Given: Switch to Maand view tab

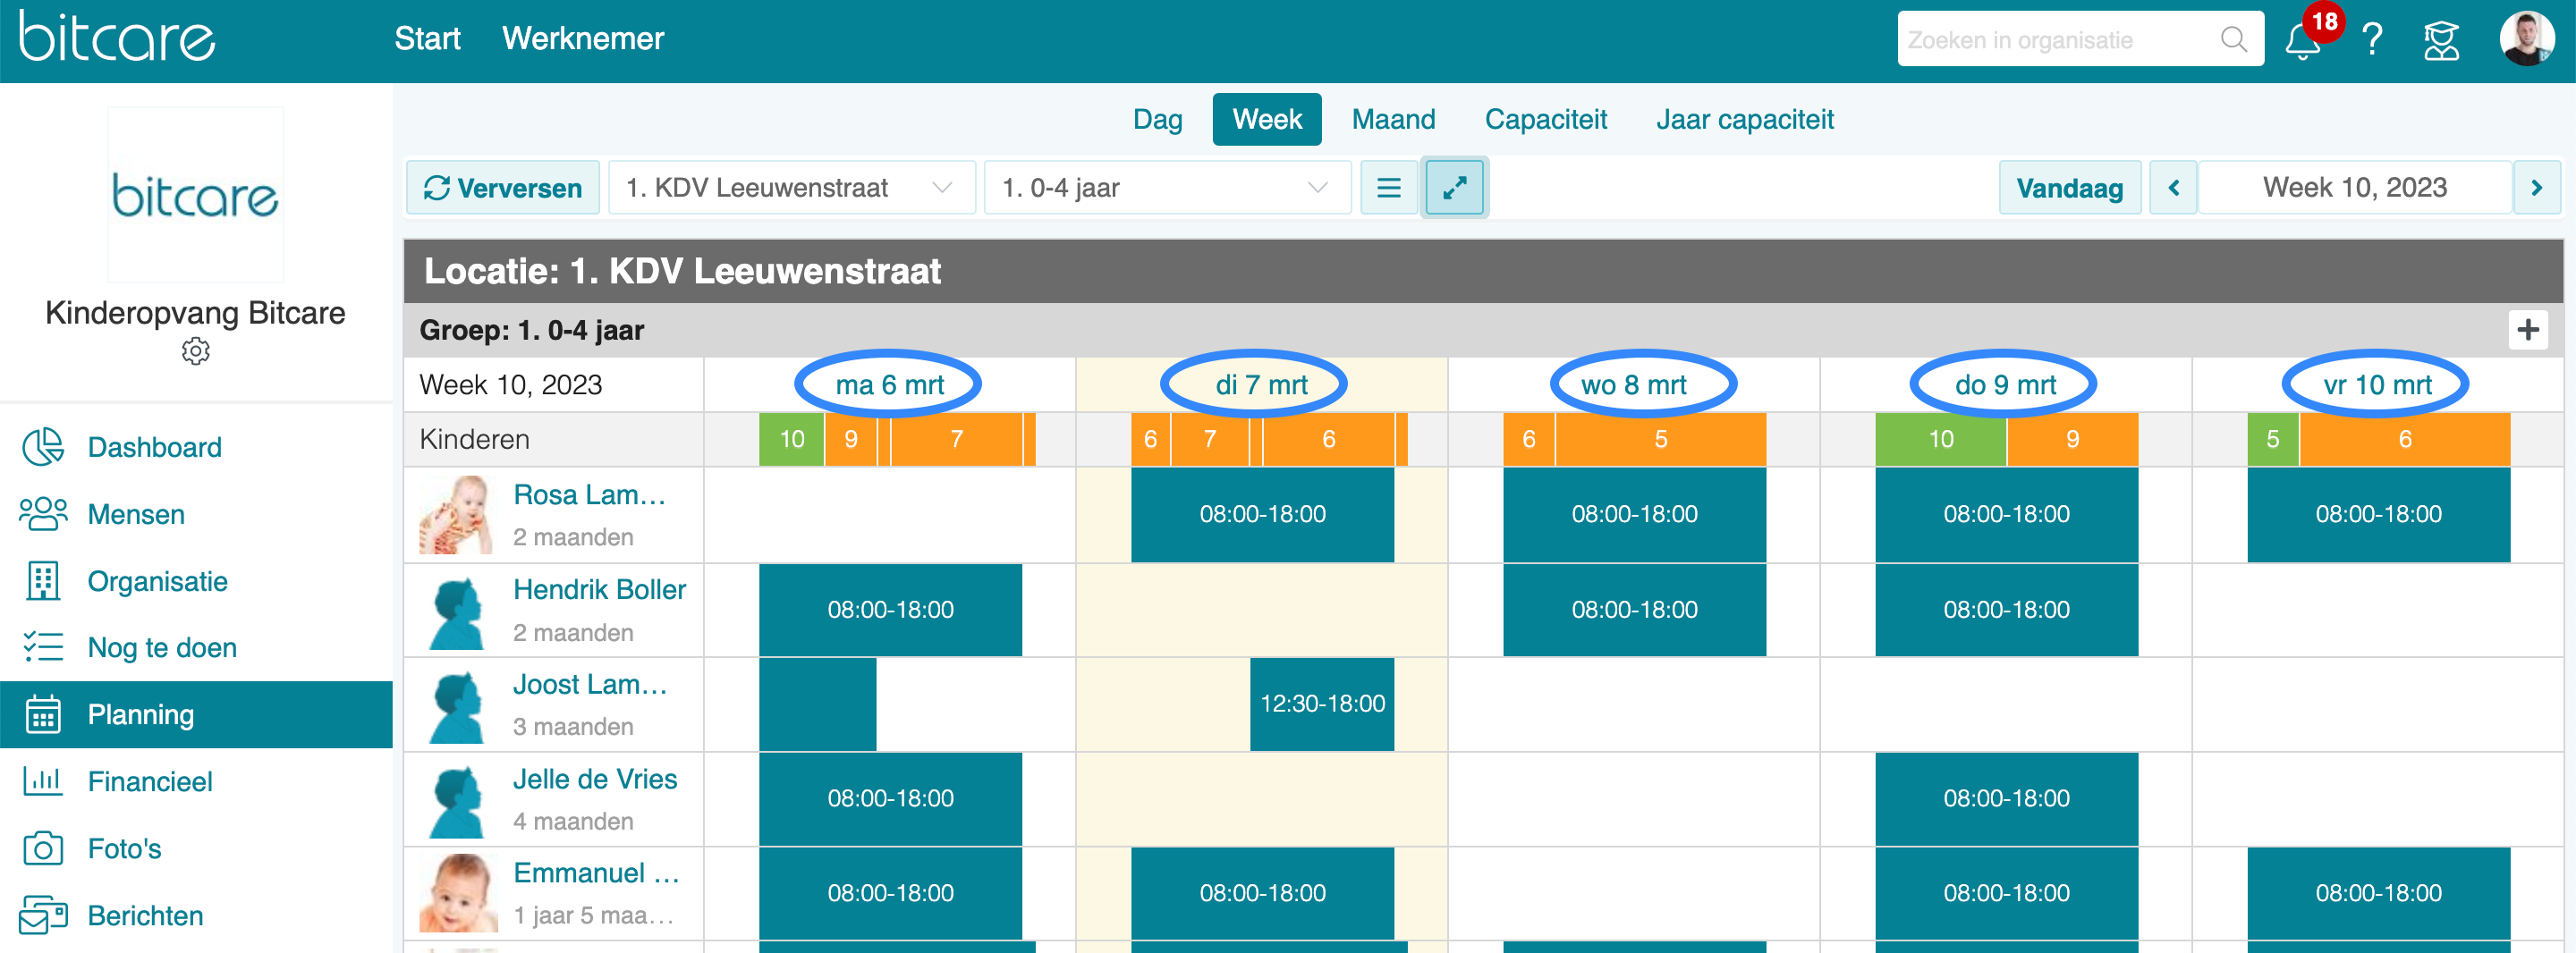Looking at the screenshot, I should (x=1393, y=119).
